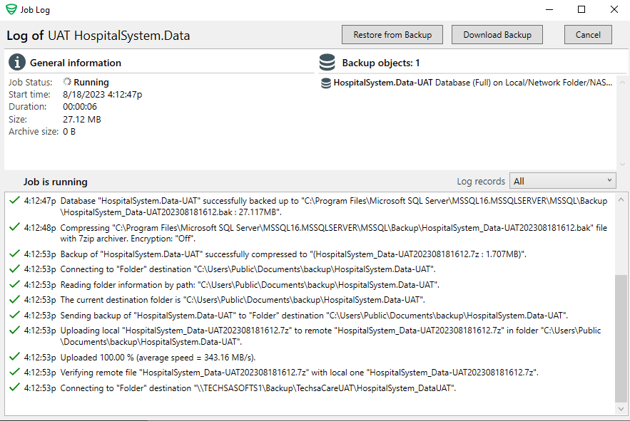The image size is (630, 421).
Task: Click the Backup objects database stack icon
Action: [327, 63]
